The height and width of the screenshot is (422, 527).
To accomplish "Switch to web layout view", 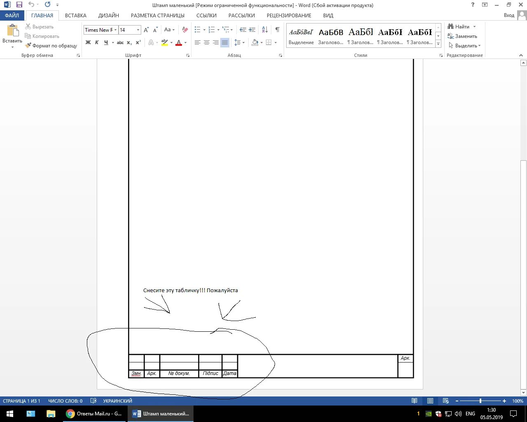I will point(445,401).
